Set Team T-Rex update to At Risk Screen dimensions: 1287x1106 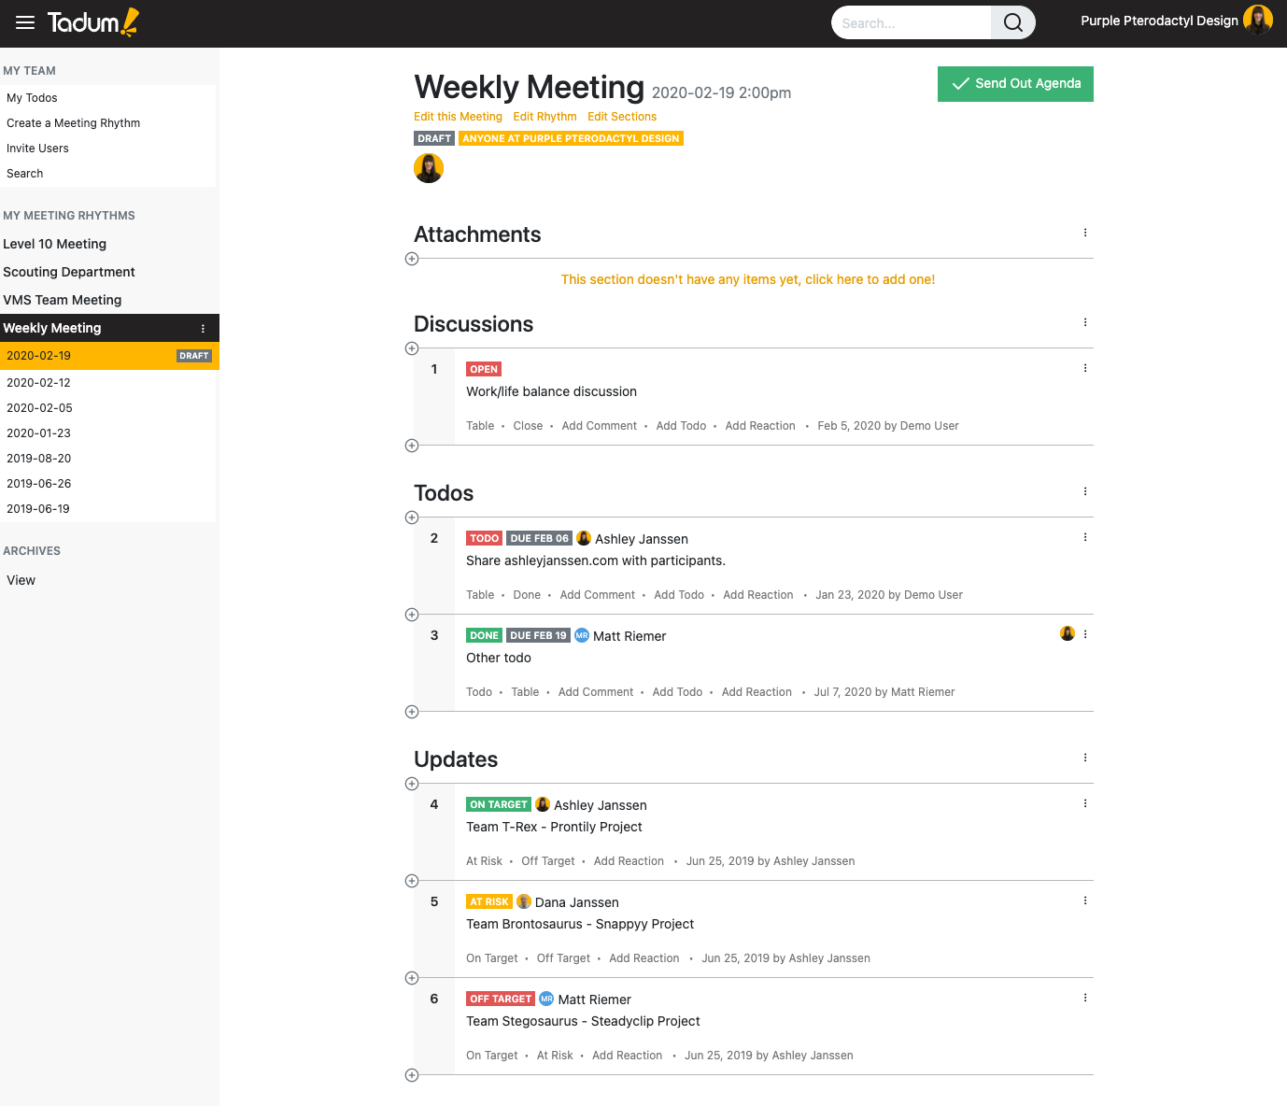click(x=484, y=861)
